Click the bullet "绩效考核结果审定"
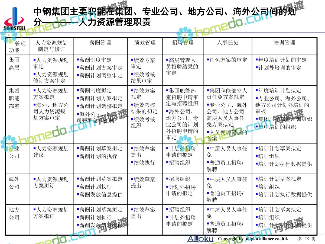The image size is (325, 244). click(x=143, y=78)
